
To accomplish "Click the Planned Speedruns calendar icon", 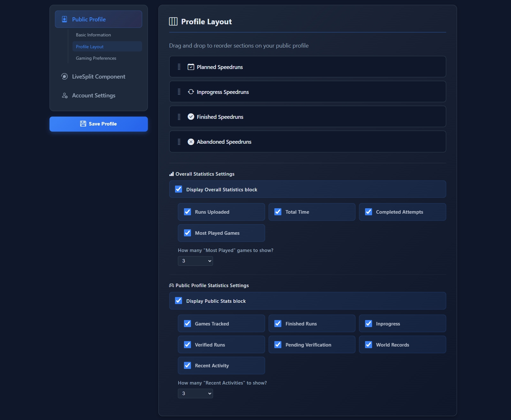I will pyautogui.click(x=191, y=67).
